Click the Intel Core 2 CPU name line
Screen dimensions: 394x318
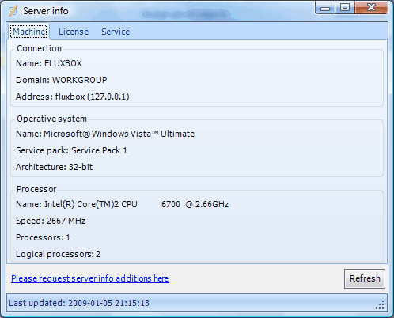(123, 204)
